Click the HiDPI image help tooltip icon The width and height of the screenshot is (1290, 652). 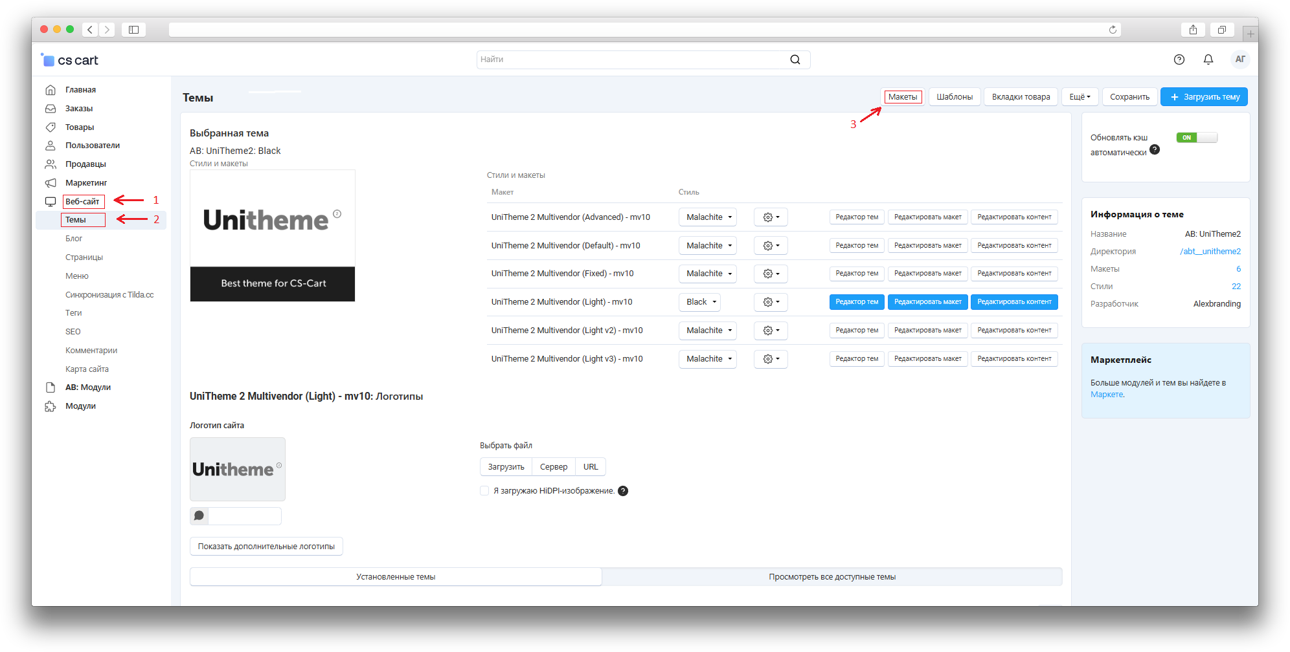click(622, 491)
